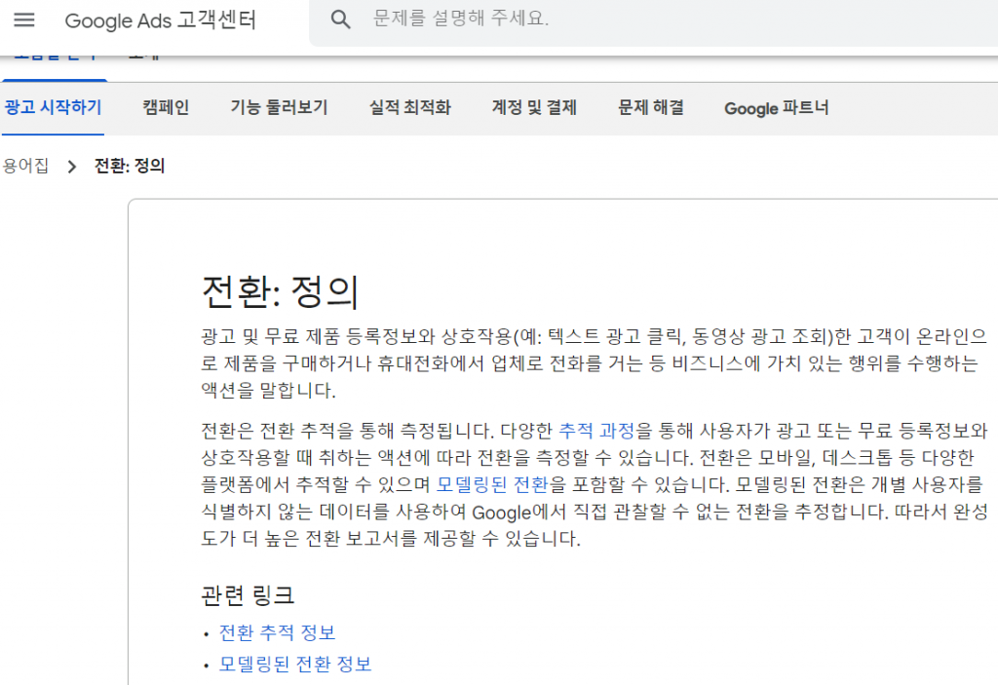The height and width of the screenshot is (685, 998).
Task: Click the 용어집 breadcrumb link
Action: [x=23, y=166]
